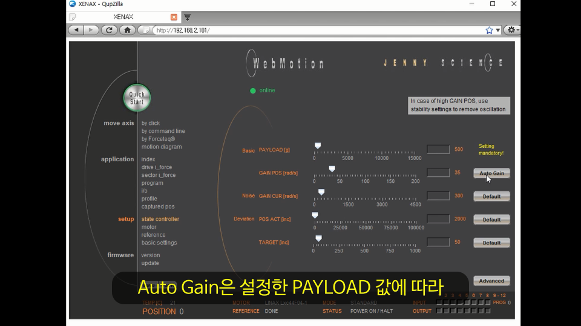Click the PAYLOAD slider handle
581x326 pixels.
318,145
